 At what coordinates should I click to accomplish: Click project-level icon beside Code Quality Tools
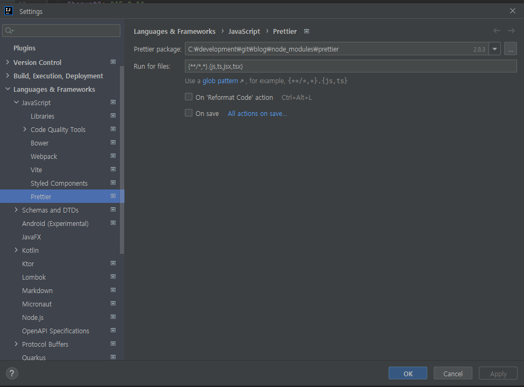pyautogui.click(x=113, y=129)
